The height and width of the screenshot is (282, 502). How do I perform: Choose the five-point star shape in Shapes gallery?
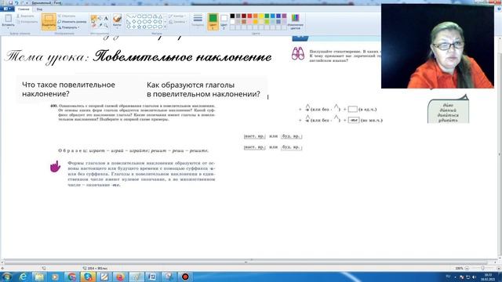(140, 27)
